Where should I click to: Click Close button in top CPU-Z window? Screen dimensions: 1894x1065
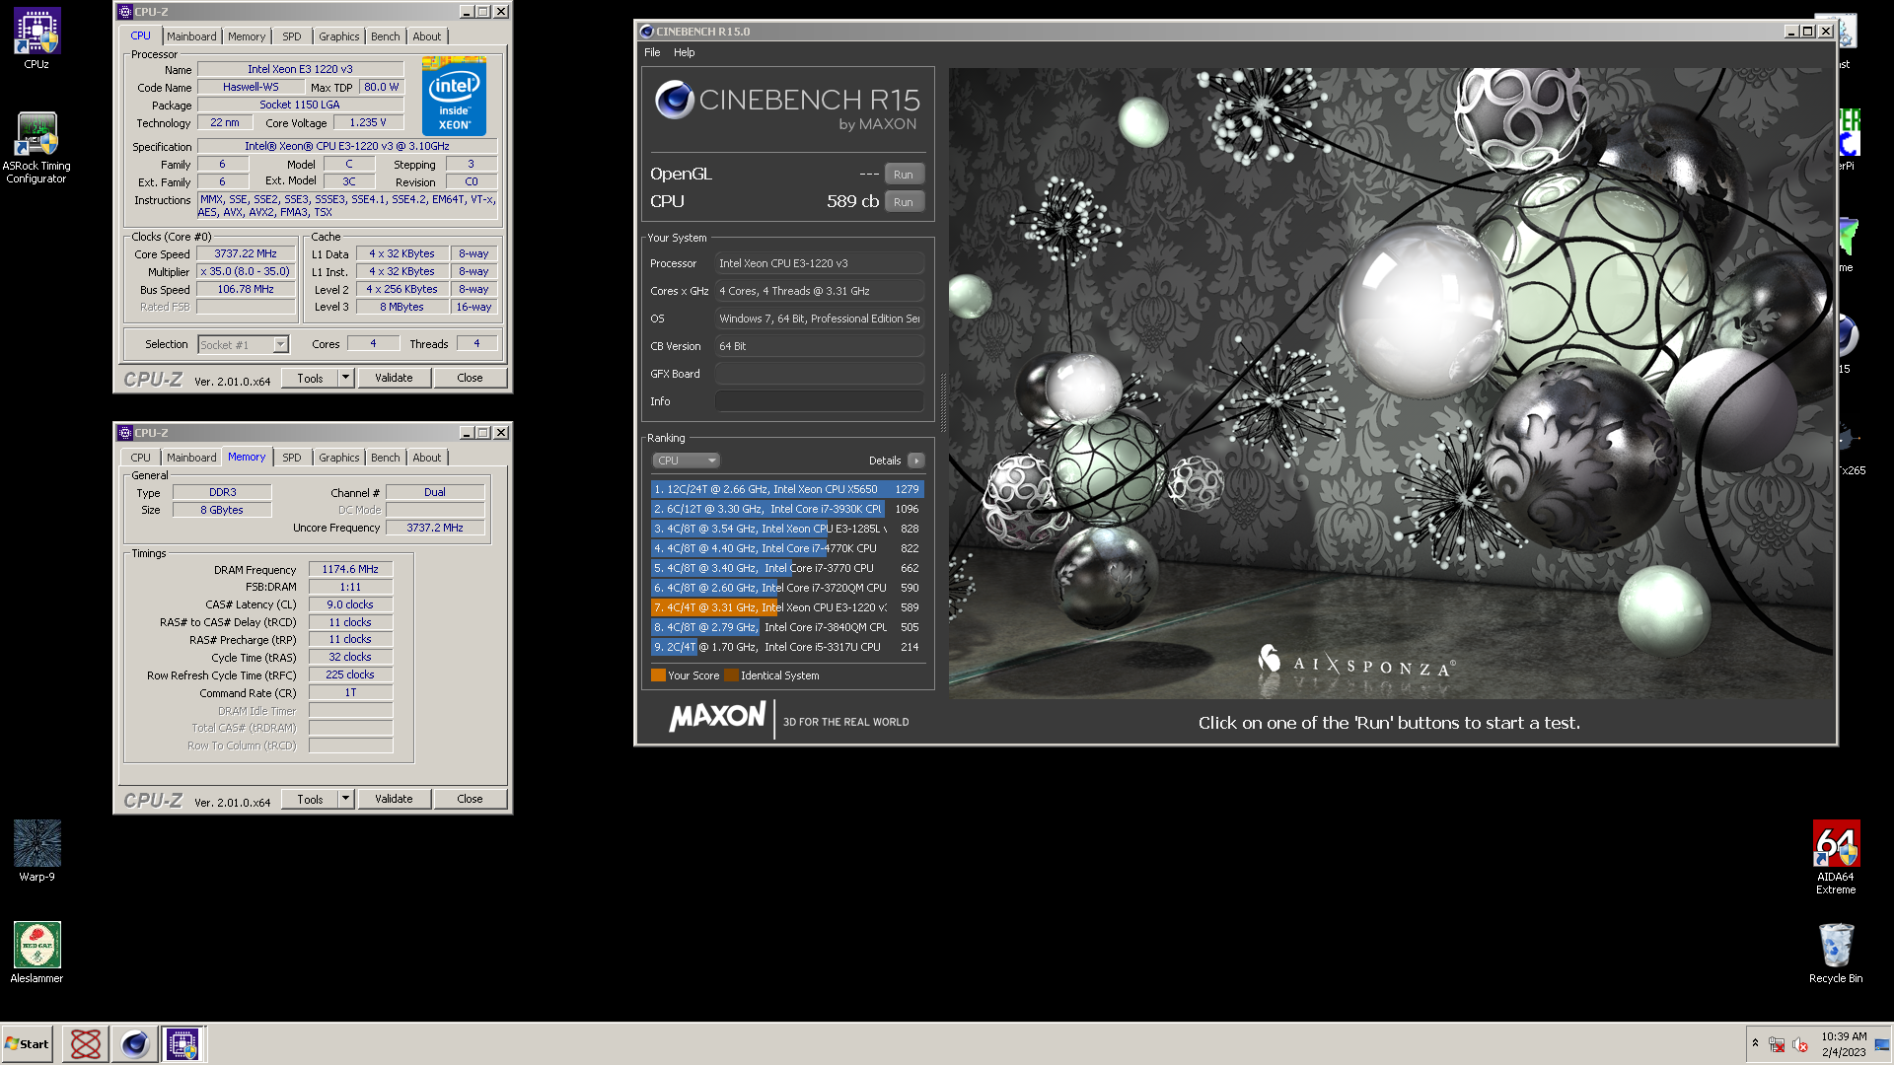[x=471, y=378]
